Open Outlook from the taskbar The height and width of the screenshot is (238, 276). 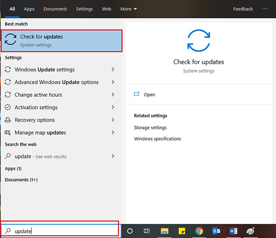tap(216, 231)
